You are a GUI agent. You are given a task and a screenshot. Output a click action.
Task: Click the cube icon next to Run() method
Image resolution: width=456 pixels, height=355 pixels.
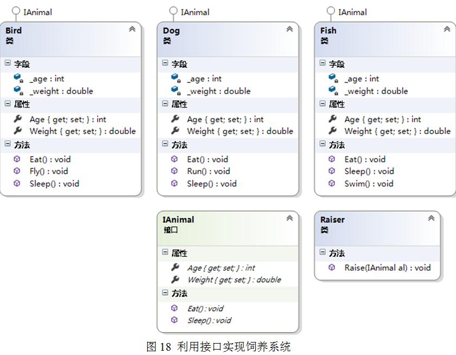(174, 171)
